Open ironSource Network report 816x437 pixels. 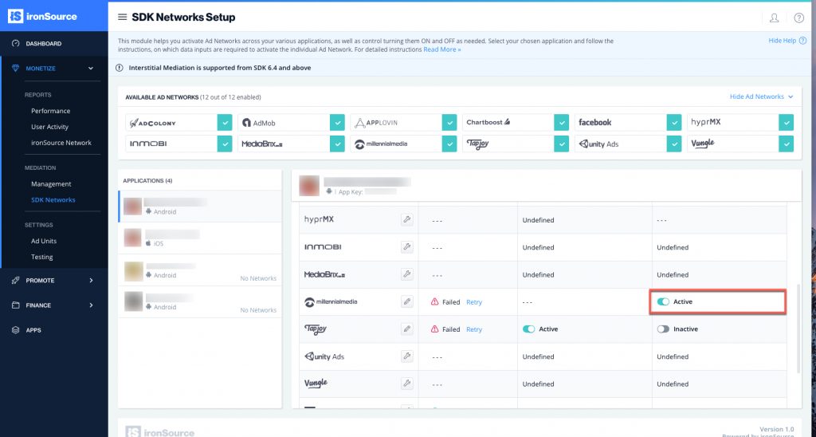click(x=61, y=143)
